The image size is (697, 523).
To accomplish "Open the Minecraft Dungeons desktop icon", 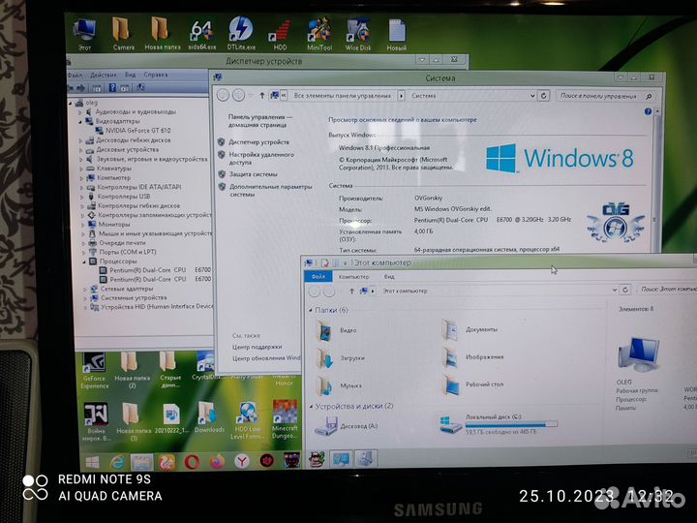I will tap(285, 419).
